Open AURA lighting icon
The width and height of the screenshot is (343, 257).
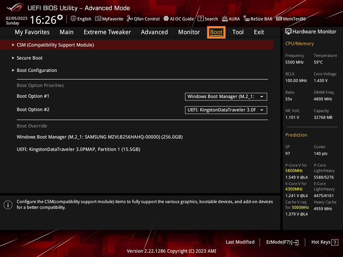(225, 19)
